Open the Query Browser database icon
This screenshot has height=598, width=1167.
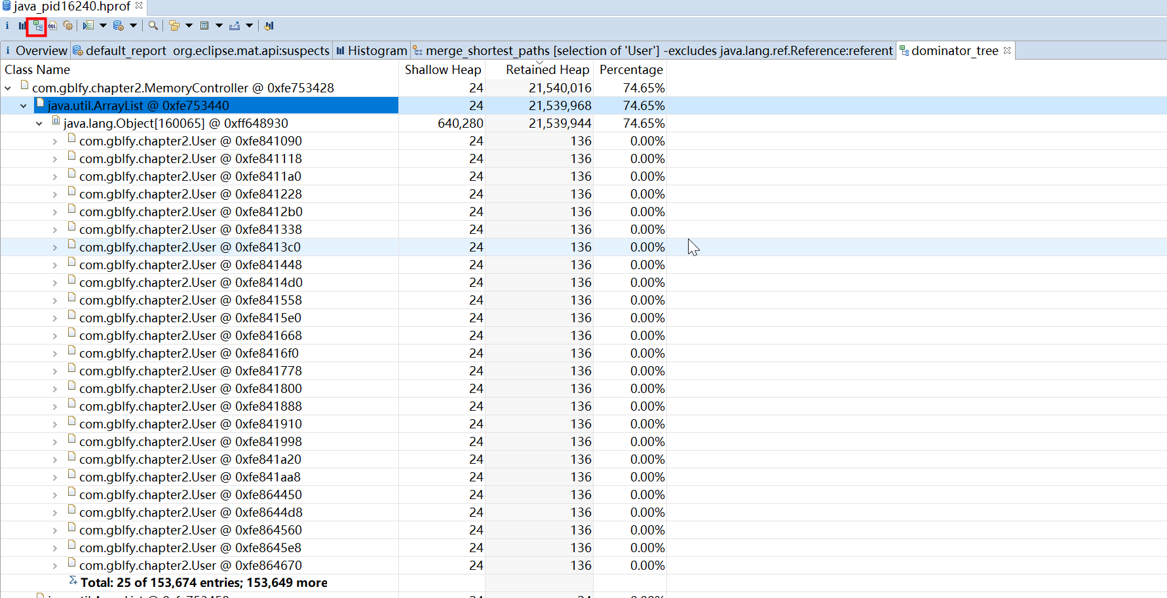(x=118, y=26)
